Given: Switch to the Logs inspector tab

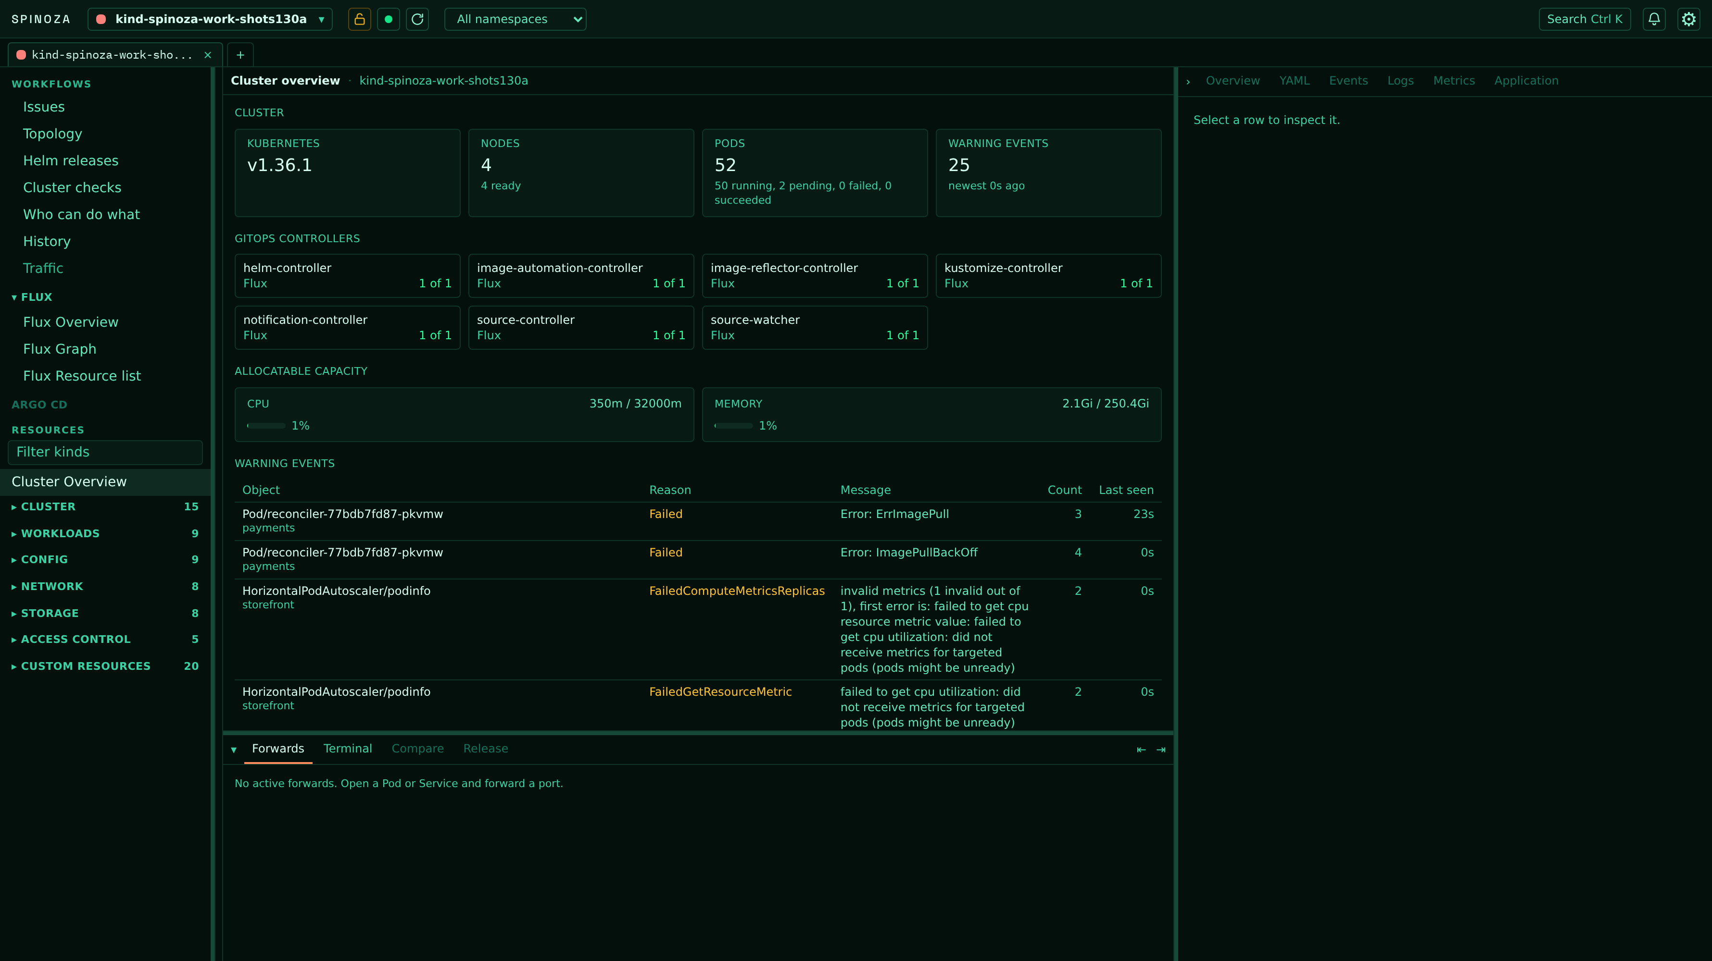Looking at the screenshot, I should [x=1400, y=81].
